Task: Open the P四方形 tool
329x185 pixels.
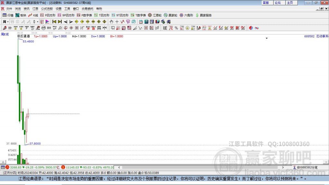Action: coord(48,15)
